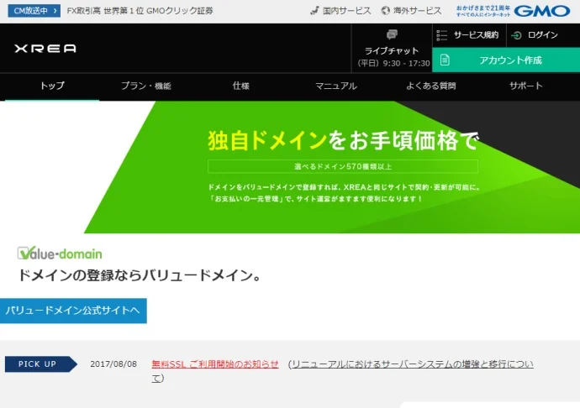This screenshot has height=408, width=580.
Task: Click the GMO logo in the top bar
Action: [x=542, y=11]
